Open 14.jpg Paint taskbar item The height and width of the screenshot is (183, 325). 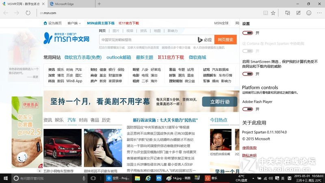(x=178, y=178)
